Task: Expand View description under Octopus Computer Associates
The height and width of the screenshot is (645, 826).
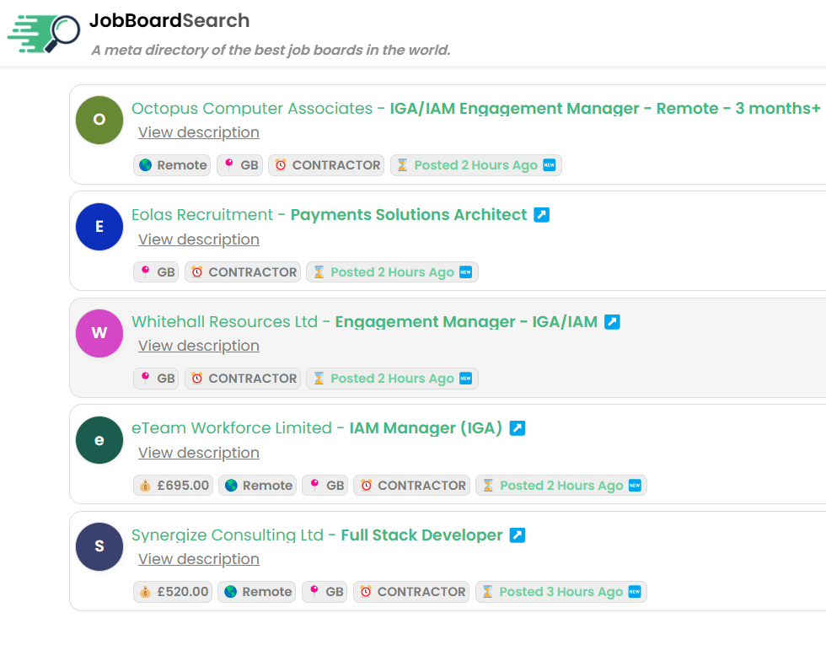Action: coord(199,132)
